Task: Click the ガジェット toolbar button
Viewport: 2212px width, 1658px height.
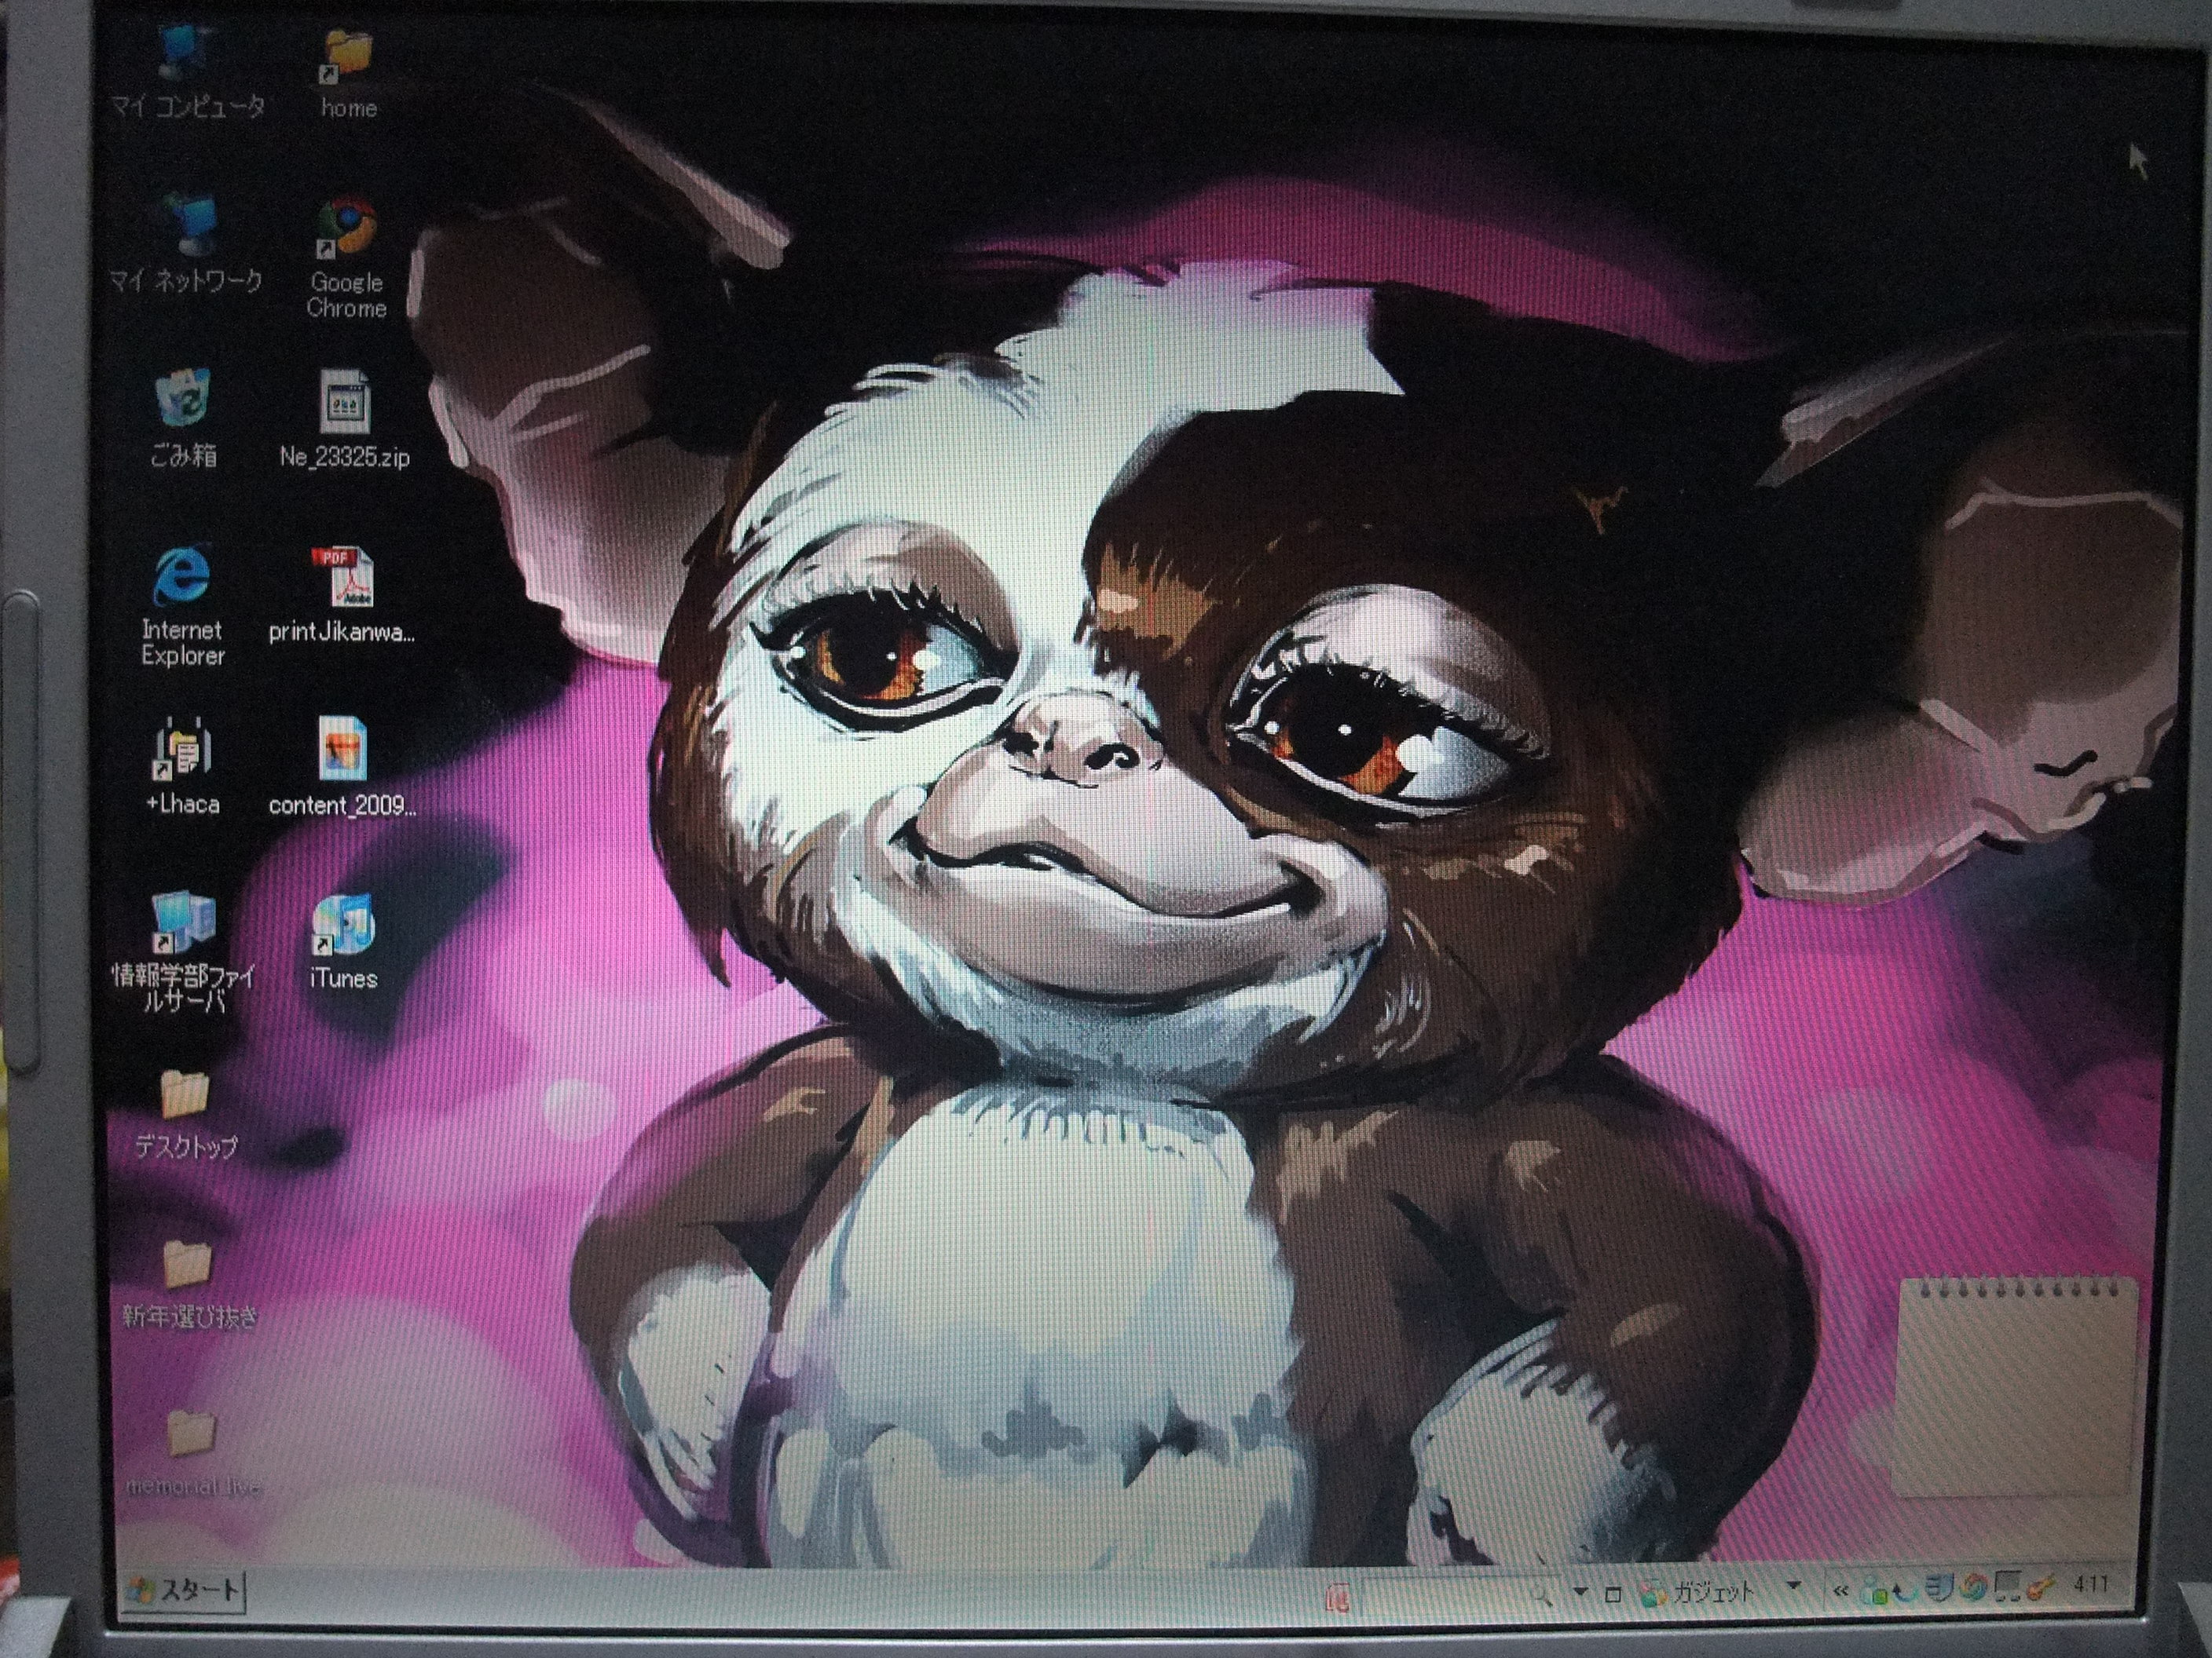Action: click(1697, 1592)
